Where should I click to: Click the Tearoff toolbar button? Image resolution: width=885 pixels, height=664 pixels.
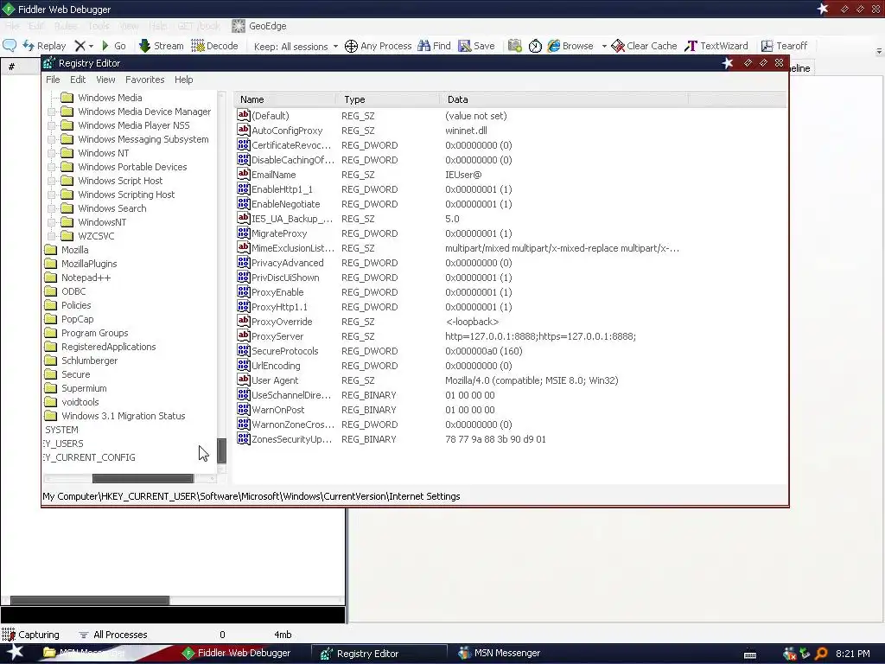(x=784, y=46)
